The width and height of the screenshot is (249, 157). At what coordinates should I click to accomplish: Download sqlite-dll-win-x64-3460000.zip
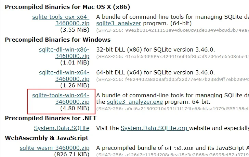[64, 75]
